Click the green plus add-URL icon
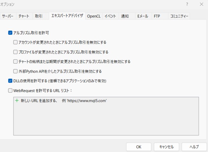This screenshot has height=152, width=208. point(17,101)
